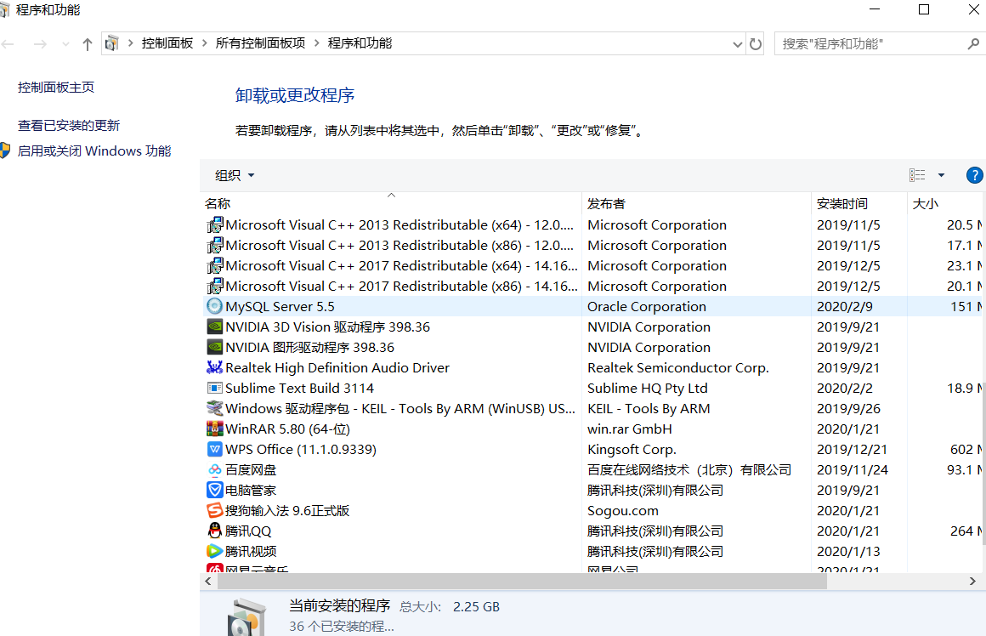Screen dimensions: 986x636
Task: Select Sublime Text Build 3114 entry
Action: 299,388
